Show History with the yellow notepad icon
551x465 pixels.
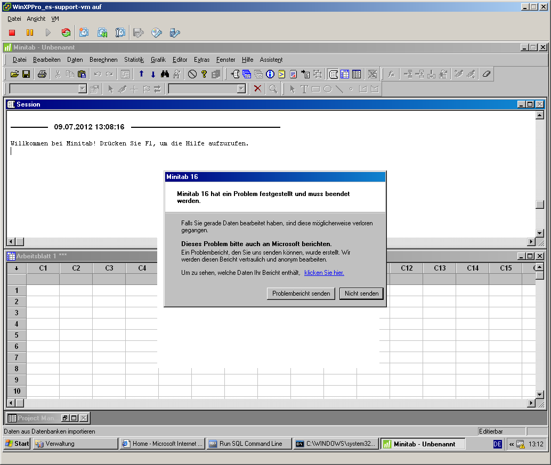[281, 74]
